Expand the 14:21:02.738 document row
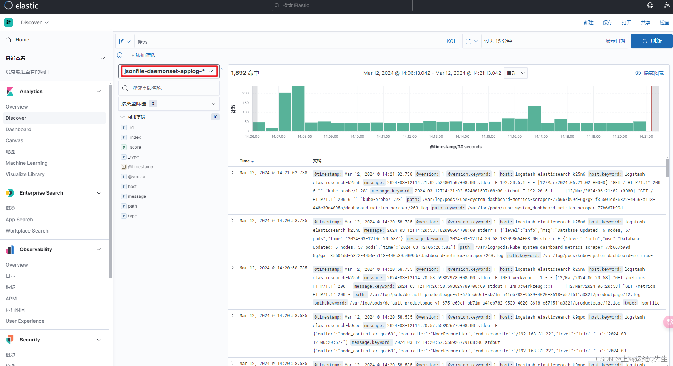Image resolution: width=673 pixels, height=366 pixels. pyautogui.click(x=233, y=172)
